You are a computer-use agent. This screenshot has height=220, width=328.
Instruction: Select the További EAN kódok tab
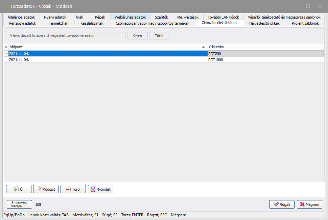click(x=223, y=17)
